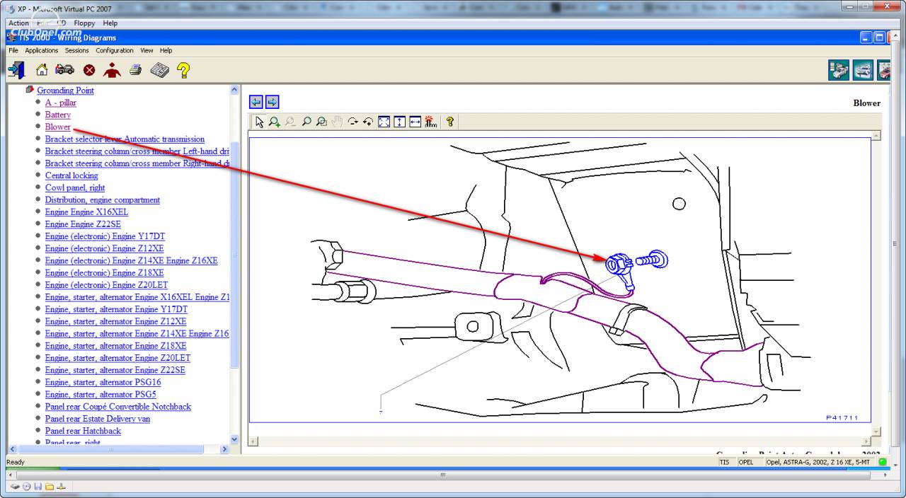Open the Blower grounding link
Viewport: 906px width, 498px height.
[58, 127]
